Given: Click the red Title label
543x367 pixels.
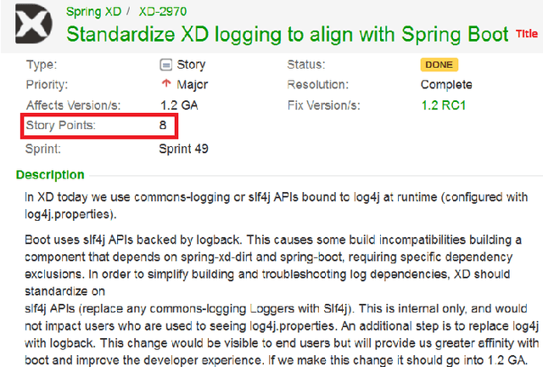Looking at the screenshot, I should pos(527,34).
